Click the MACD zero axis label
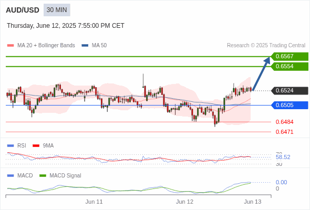 point(277,188)
